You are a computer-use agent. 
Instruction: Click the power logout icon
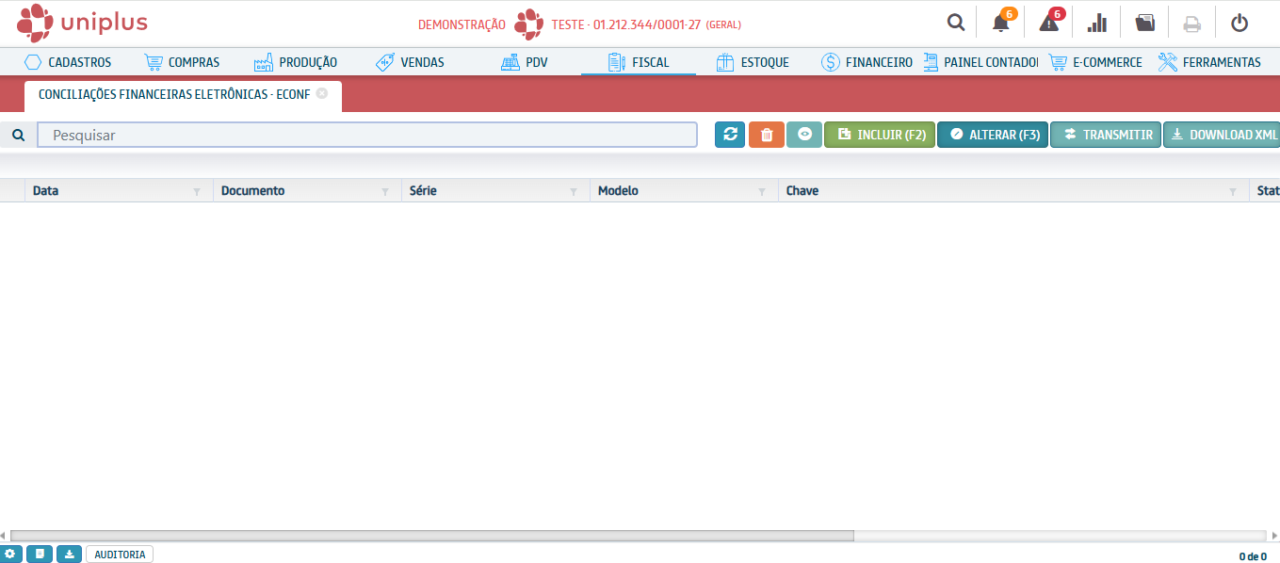point(1239,24)
